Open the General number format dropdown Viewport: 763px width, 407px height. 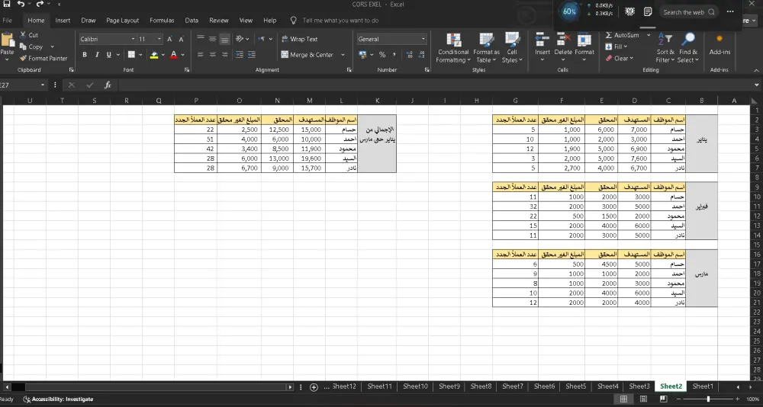tap(423, 39)
